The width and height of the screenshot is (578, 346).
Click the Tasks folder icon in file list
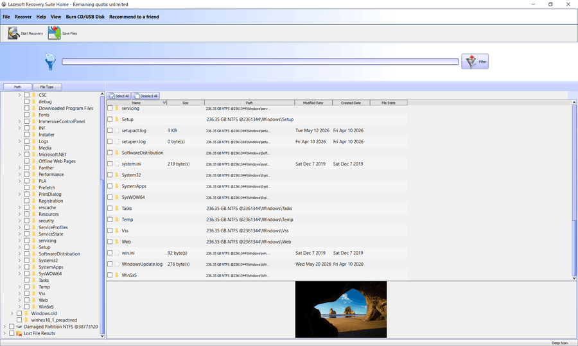pos(117,209)
